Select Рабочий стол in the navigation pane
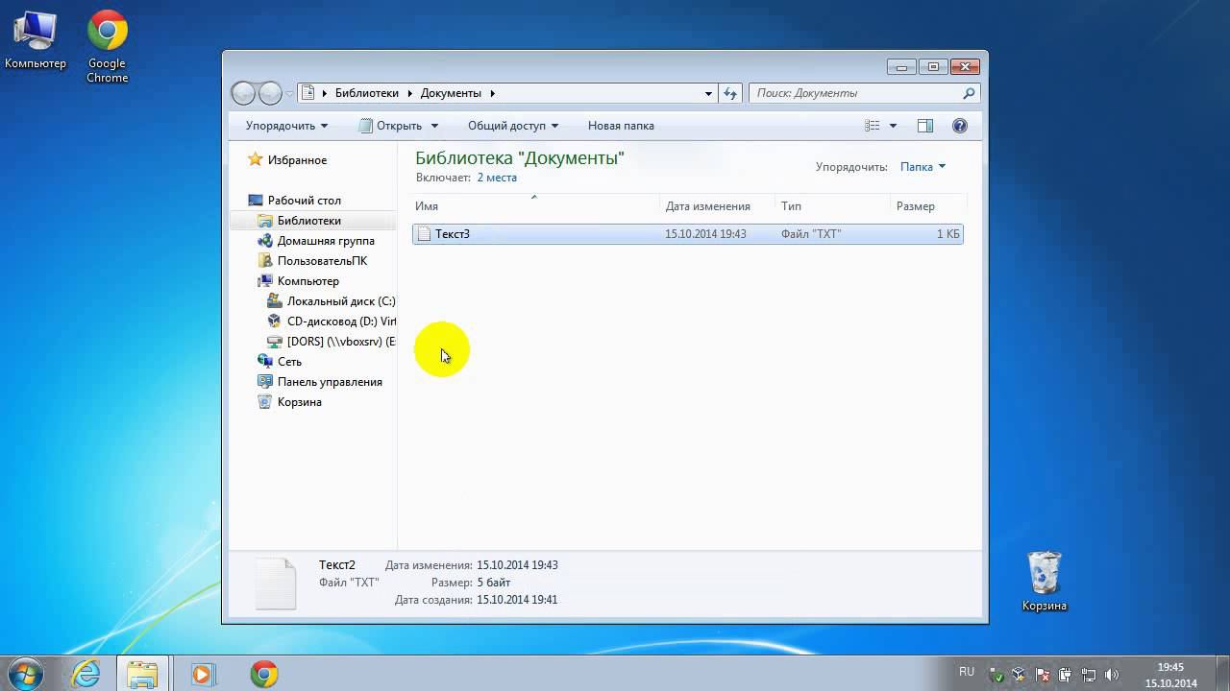Viewport: 1230px width, 691px height. tap(305, 201)
